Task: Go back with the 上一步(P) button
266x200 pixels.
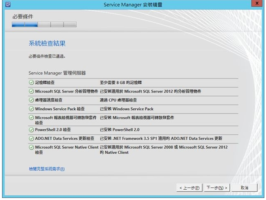Action: tap(189, 188)
